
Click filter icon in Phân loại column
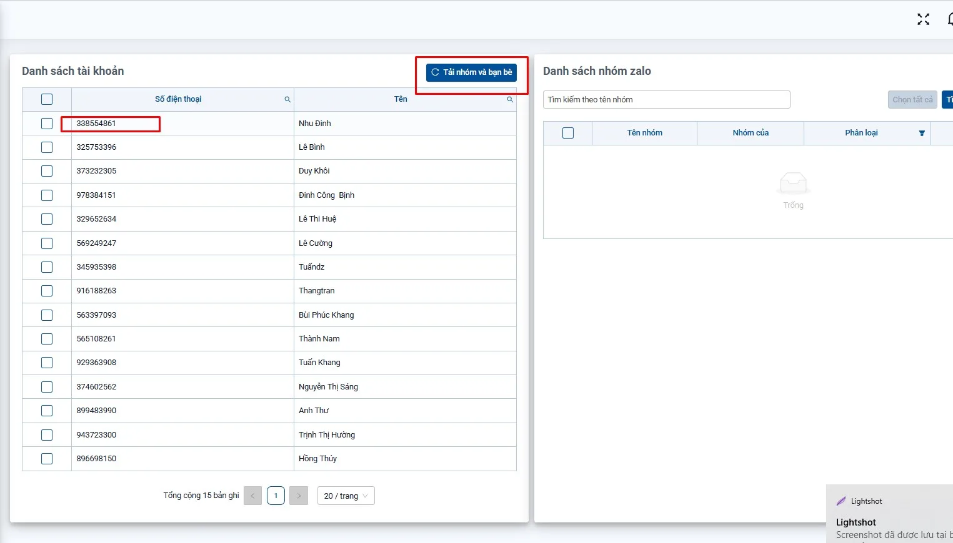pos(922,133)
